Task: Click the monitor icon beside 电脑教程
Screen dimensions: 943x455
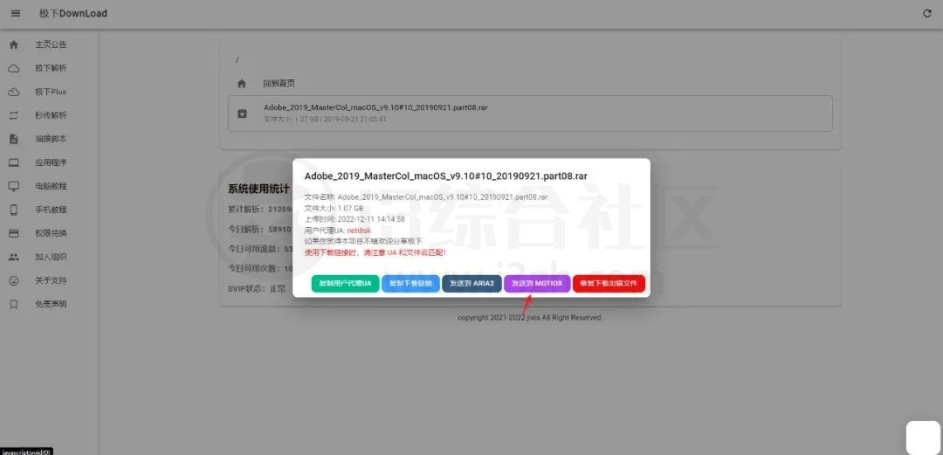Action: pos(14,186)
